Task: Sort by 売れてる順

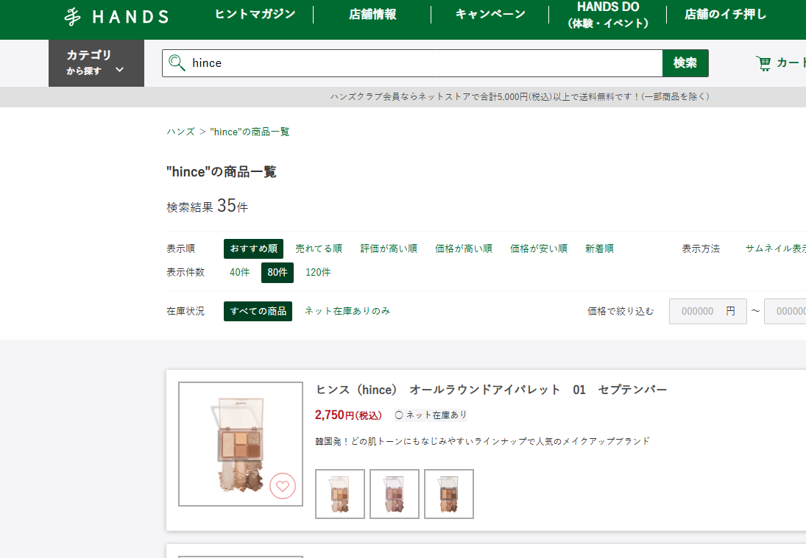Action: 319,248
